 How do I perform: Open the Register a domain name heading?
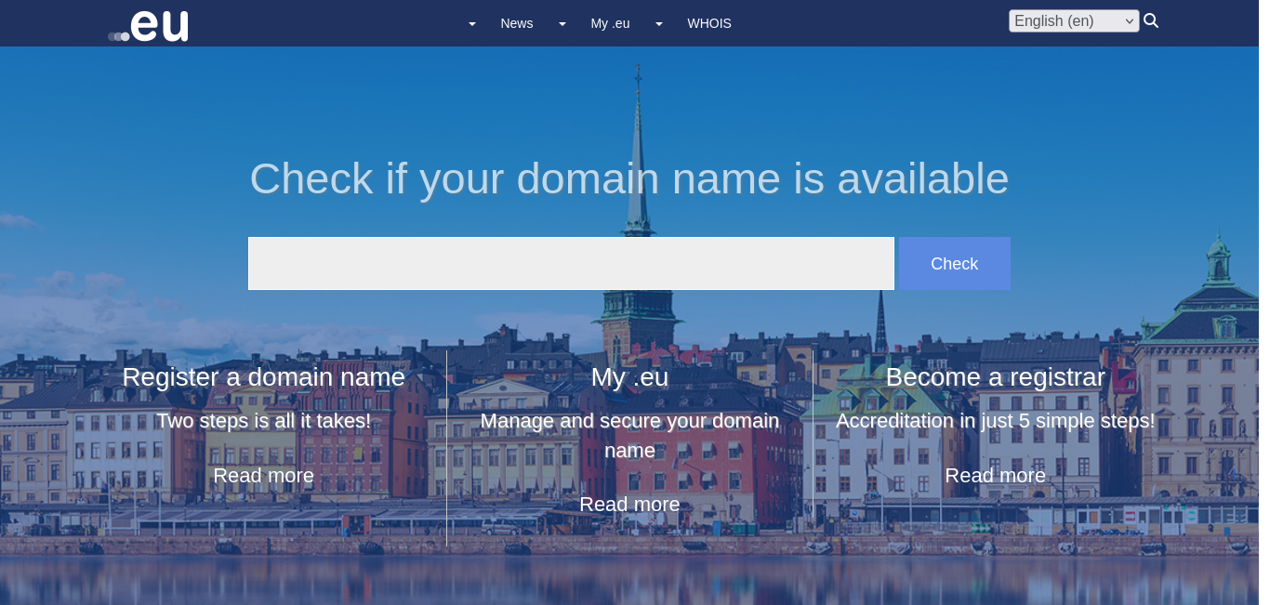264,377
